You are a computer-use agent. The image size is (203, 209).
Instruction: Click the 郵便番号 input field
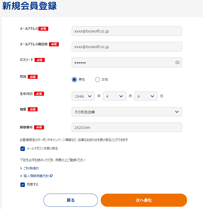pyautogui.click(x=127, y=127)
